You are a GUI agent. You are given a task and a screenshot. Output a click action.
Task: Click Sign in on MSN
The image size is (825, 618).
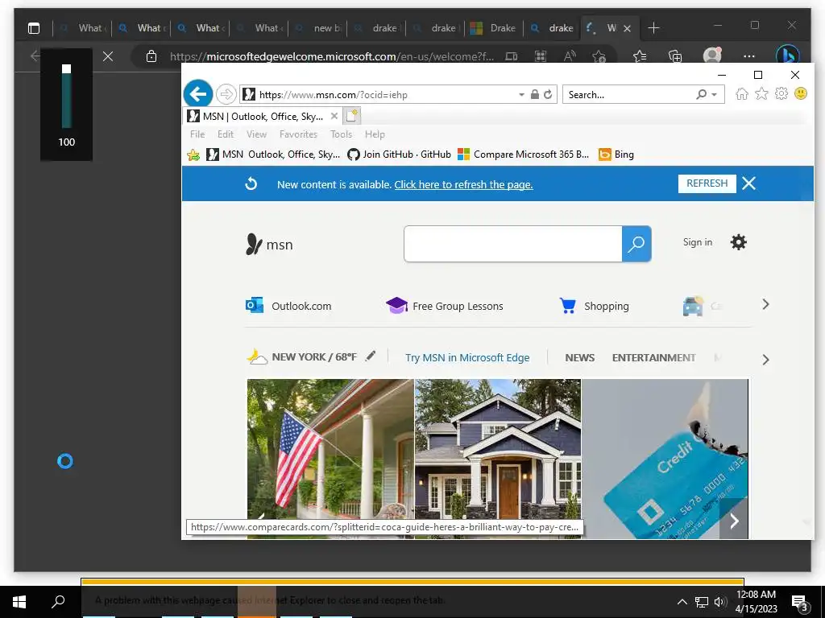pos(697,242)
